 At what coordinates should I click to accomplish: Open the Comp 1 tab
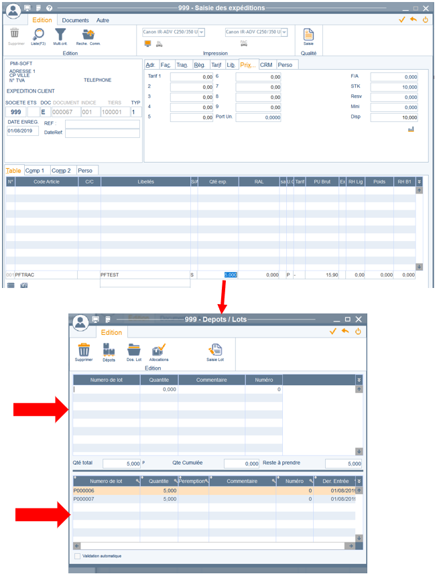[35, 171]
